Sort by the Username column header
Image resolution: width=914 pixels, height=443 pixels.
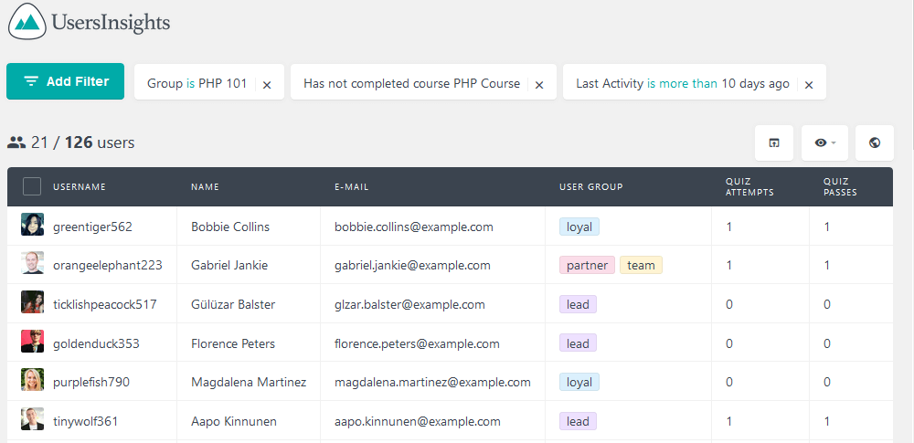pos(80,187)
